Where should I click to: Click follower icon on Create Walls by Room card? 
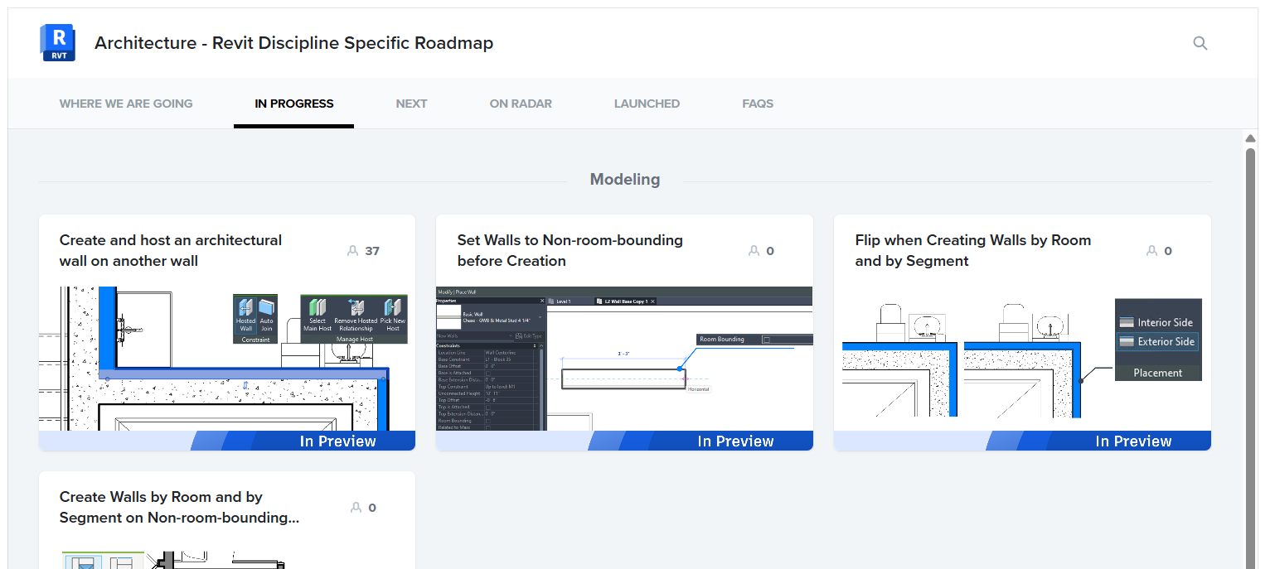pos(356,508)
